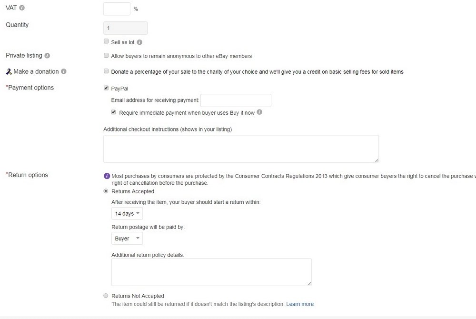Screen dimensions: 476x319
Task: Open the return postage paid by dropdown
Action: (127, 238)
